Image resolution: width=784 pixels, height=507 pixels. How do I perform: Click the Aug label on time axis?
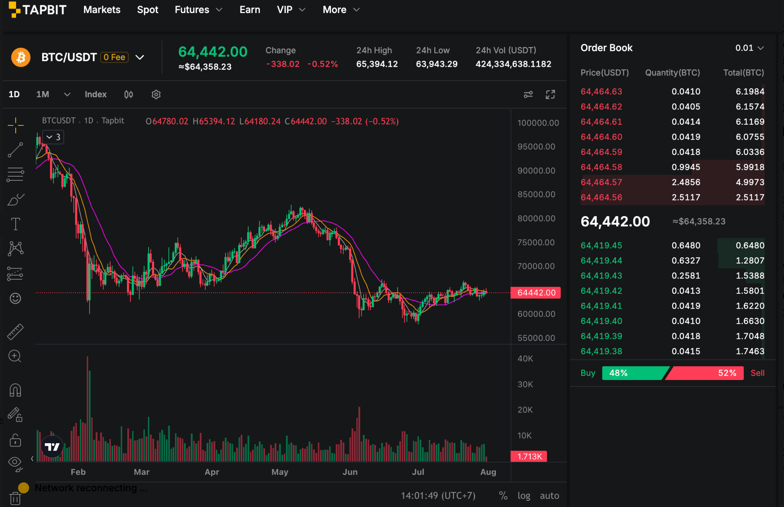tap(488, 472)
